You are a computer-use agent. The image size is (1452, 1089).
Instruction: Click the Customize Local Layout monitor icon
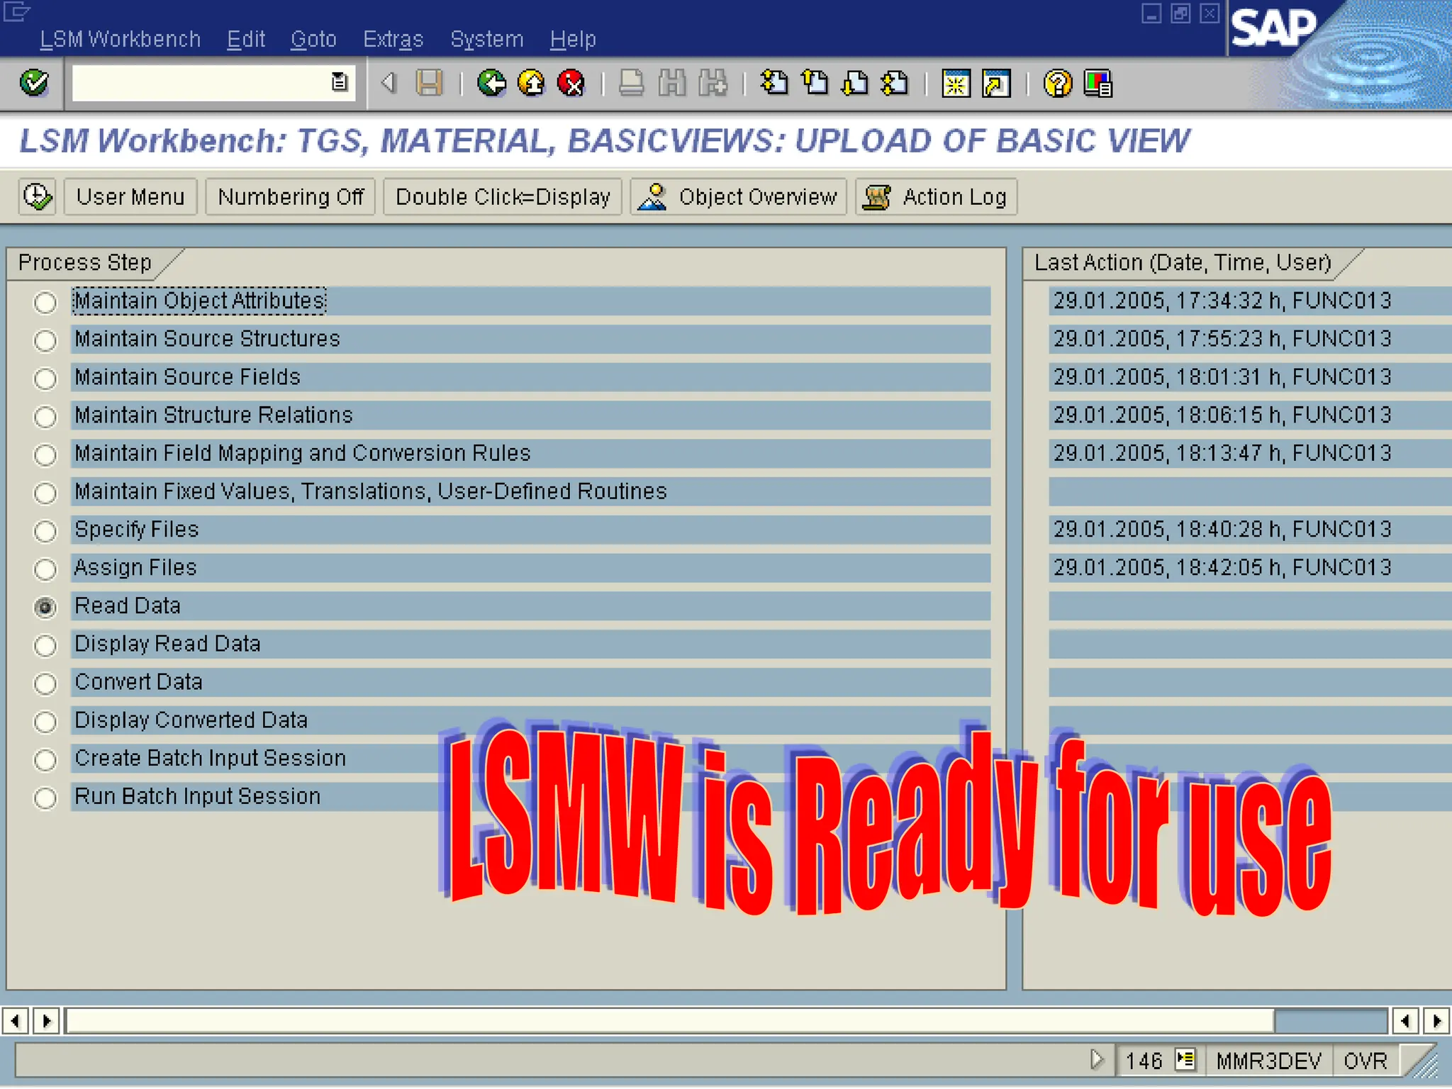tap(1098, 84)
